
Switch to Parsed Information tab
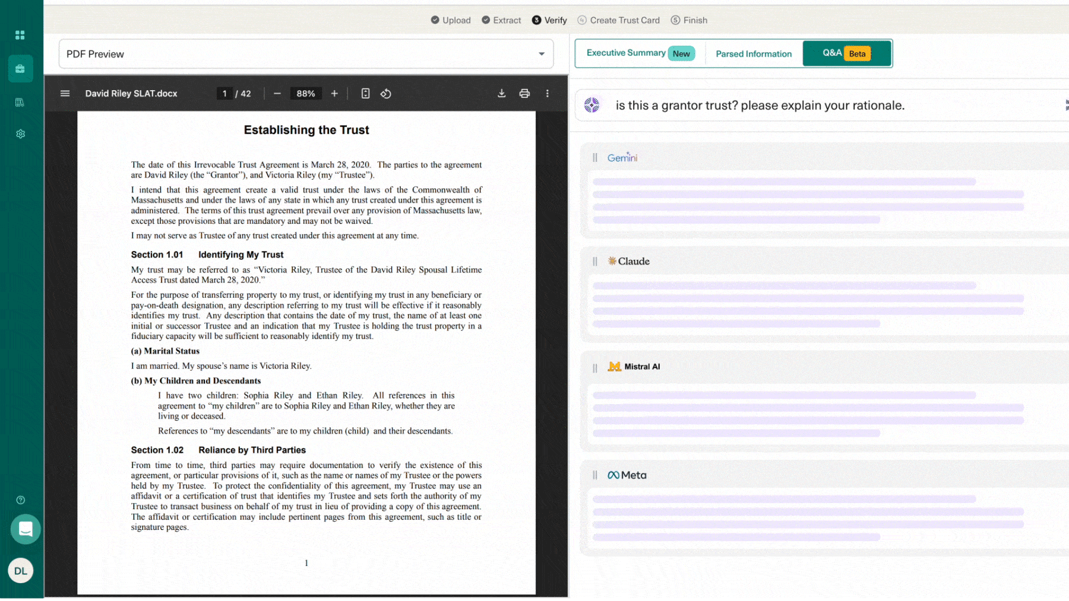click(x=754, y=54)
